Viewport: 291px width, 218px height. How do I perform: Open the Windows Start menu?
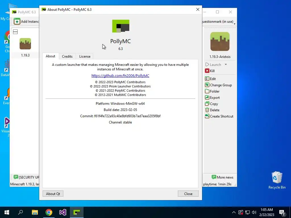pos(7,212)
